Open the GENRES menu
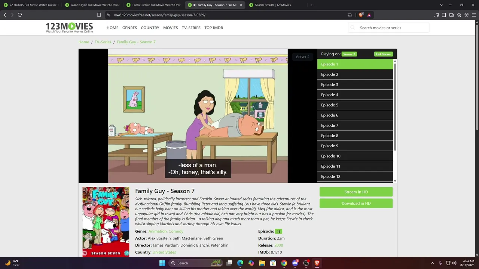 pyautogui.click(x=129, y=28)
